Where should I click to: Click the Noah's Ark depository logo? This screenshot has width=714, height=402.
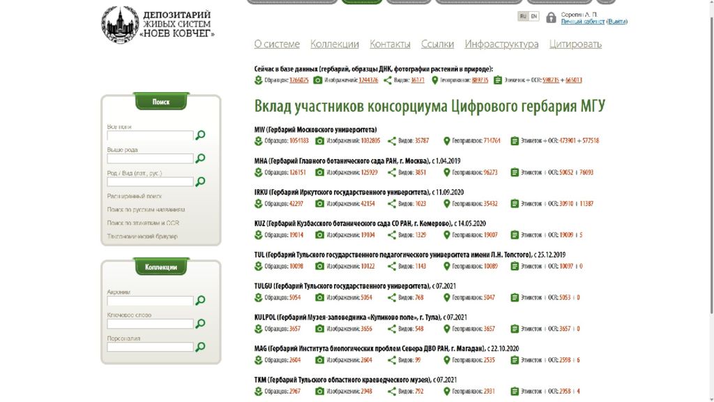(158, 24)
